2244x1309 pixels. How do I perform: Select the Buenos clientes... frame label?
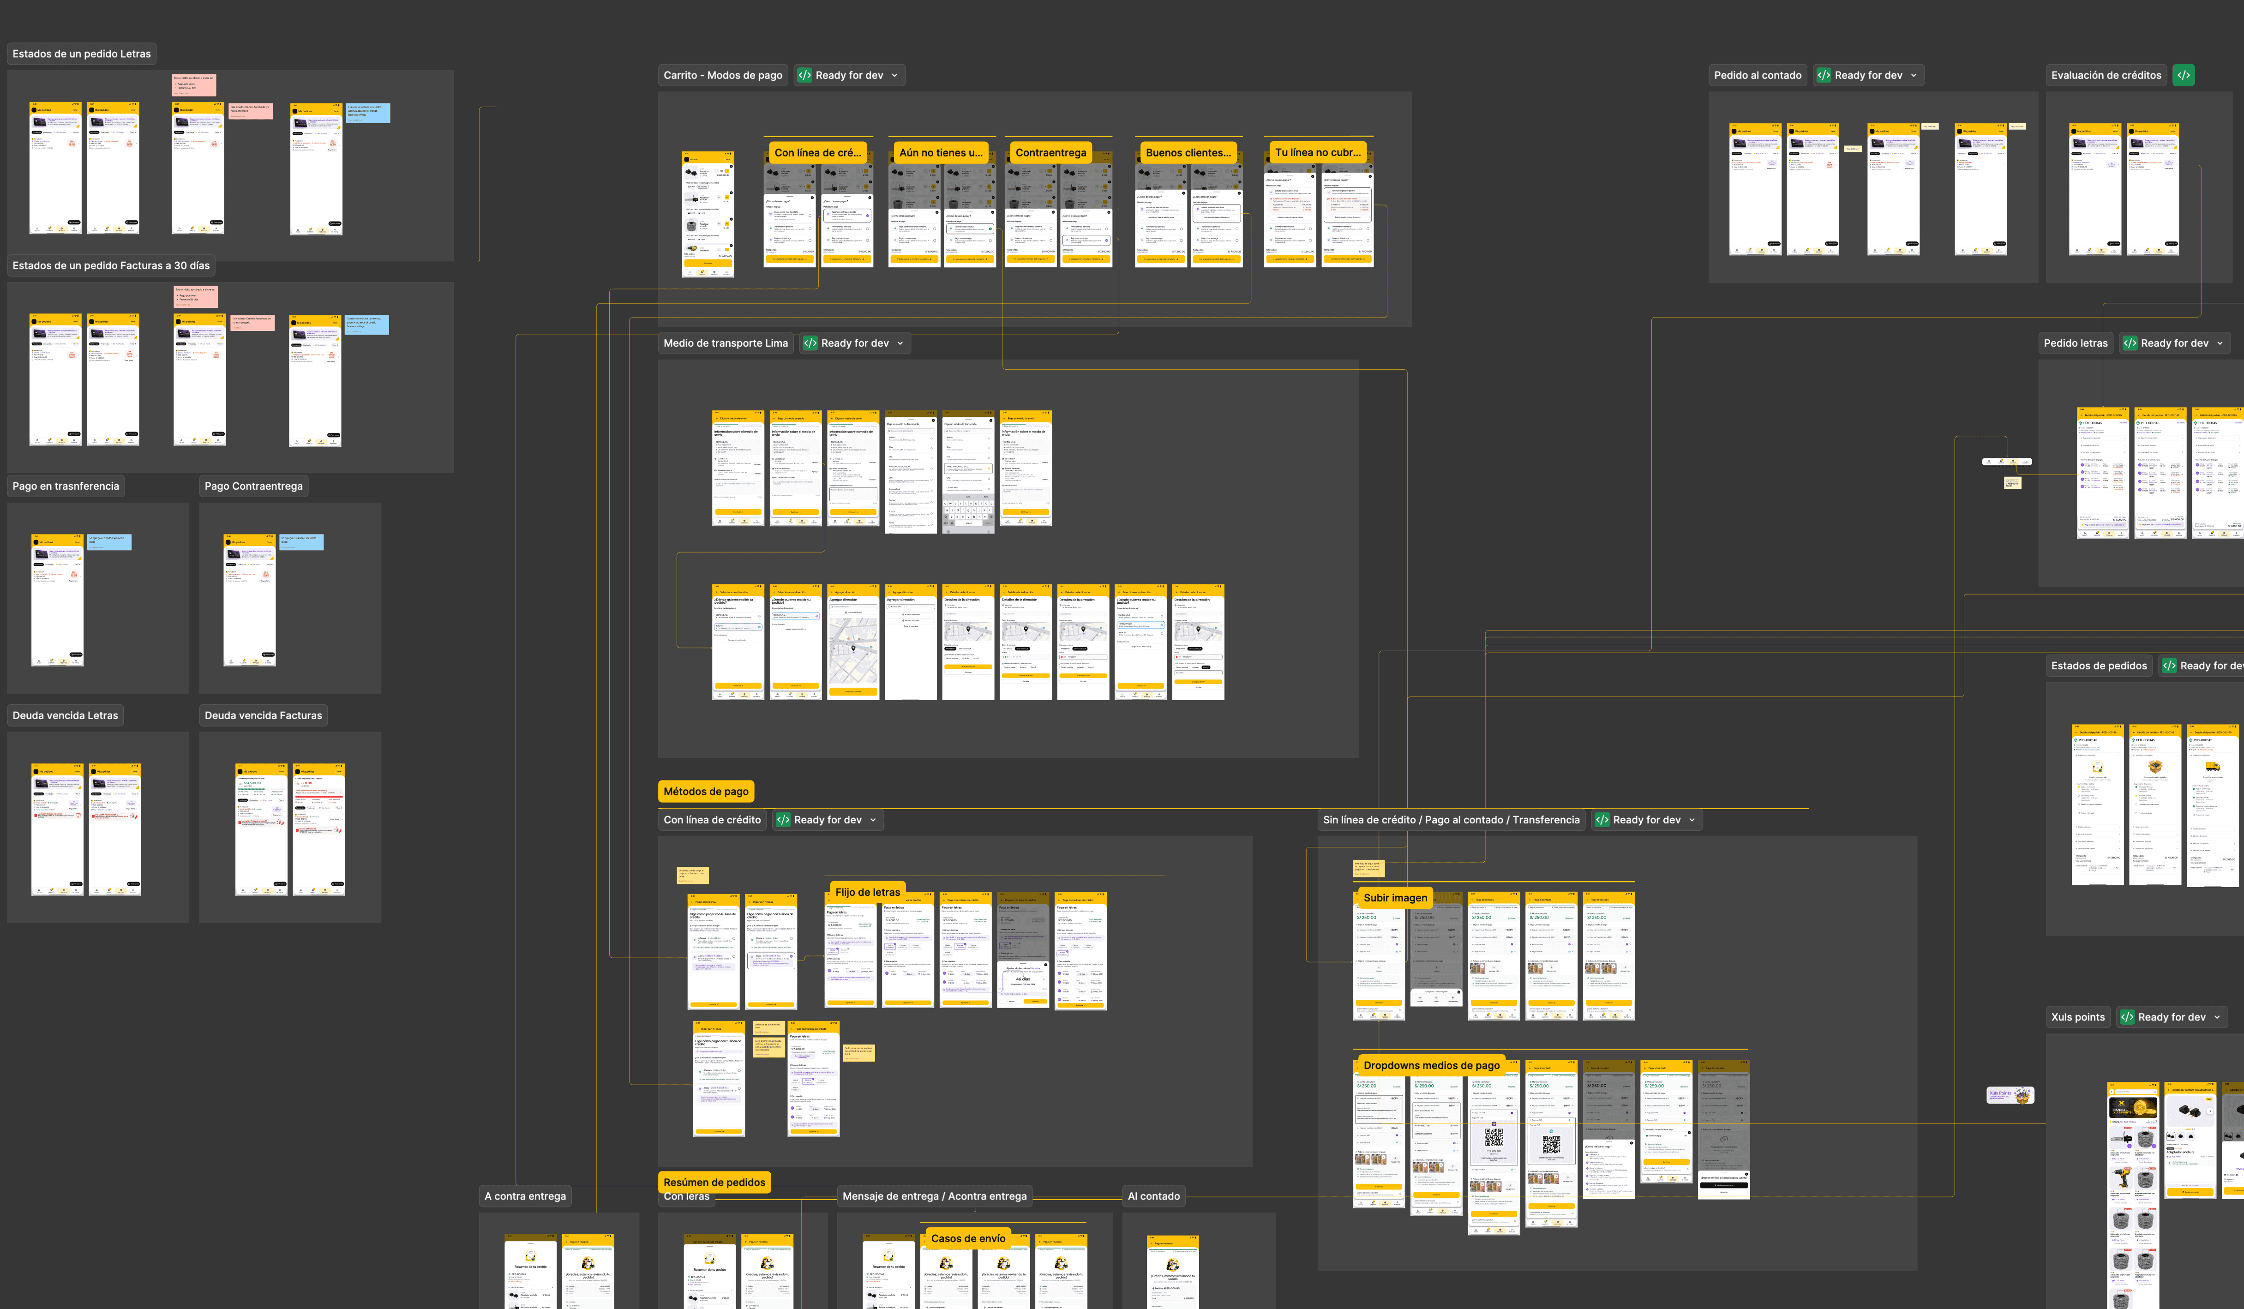[1188, 153]
